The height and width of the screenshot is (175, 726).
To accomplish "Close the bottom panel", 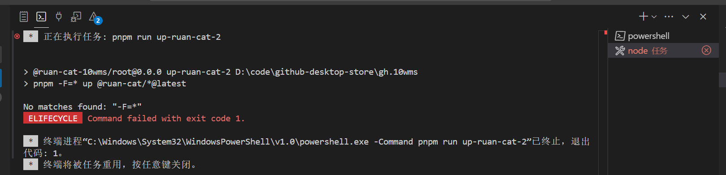I will pos(703,17).
